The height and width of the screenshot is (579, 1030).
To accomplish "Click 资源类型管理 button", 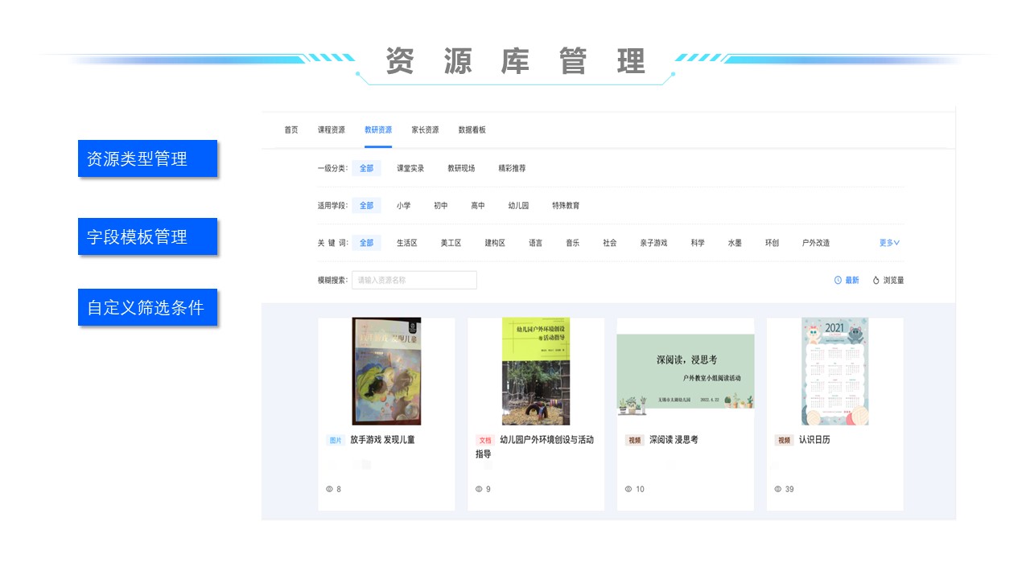I will [x=148, y=158].
